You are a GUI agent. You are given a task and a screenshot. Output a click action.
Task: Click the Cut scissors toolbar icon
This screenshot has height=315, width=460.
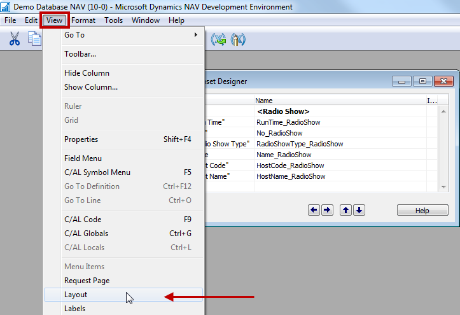tap(15, 39)
